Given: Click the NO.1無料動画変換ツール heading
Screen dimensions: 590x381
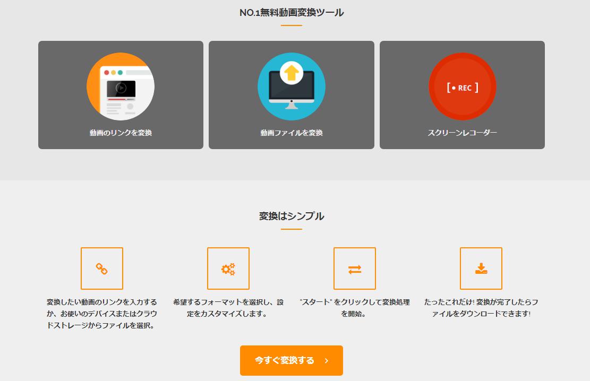Looking at the screenshot, I should click(x=291, y=12).
